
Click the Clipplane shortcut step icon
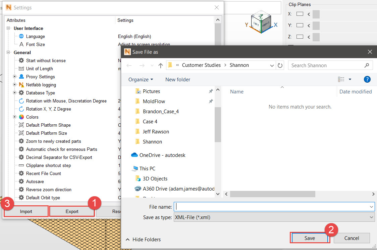pyautogui.click(x=21, y=165)
